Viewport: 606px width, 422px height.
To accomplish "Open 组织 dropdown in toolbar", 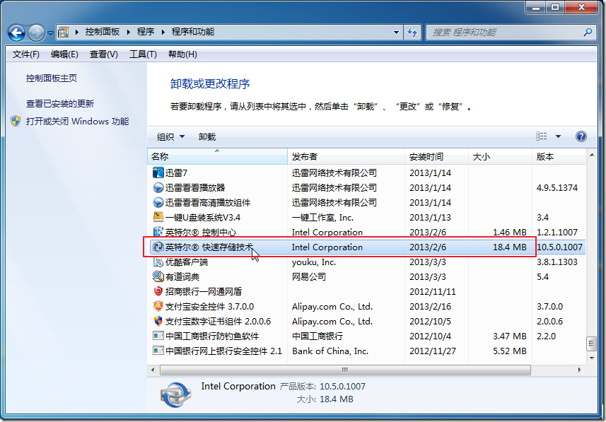I will point(170,137).
